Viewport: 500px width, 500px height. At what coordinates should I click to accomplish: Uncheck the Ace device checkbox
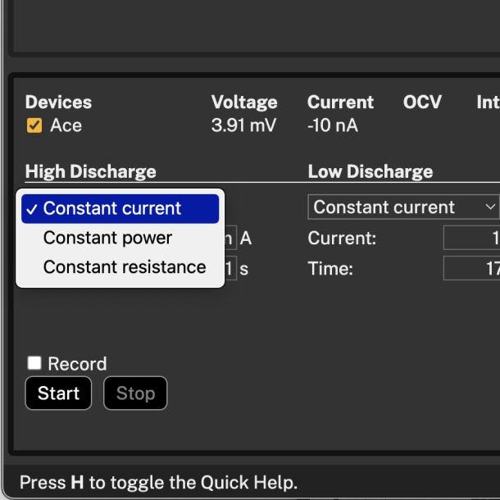click(34, 125)
